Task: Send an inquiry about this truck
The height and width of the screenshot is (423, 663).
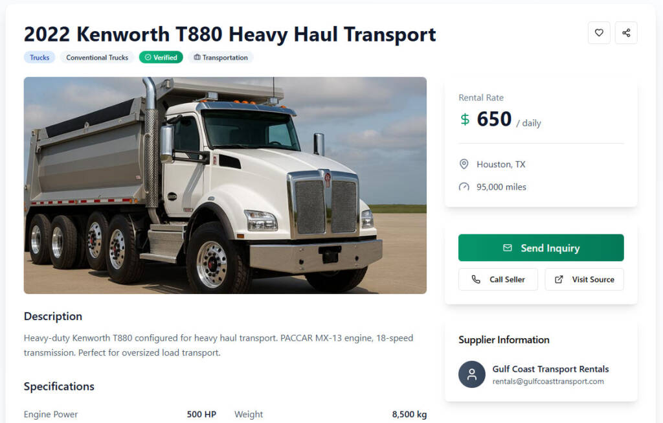Action: [541, 247]
